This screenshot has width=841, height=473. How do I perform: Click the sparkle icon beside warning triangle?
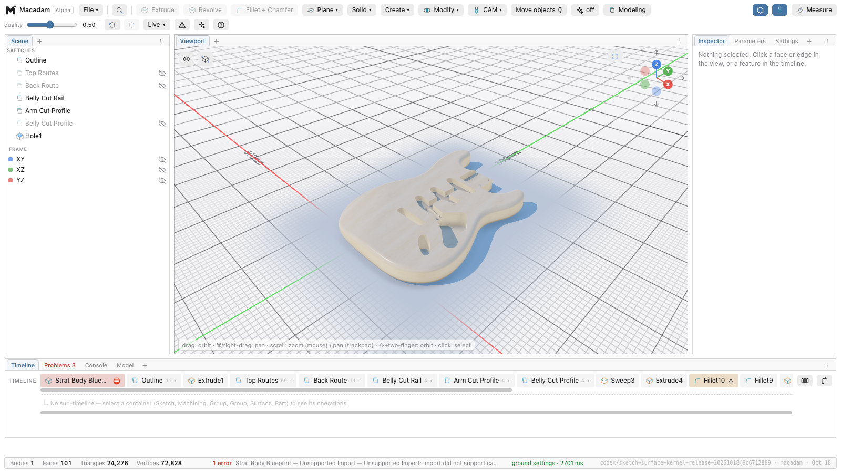[x=202, y=25]
